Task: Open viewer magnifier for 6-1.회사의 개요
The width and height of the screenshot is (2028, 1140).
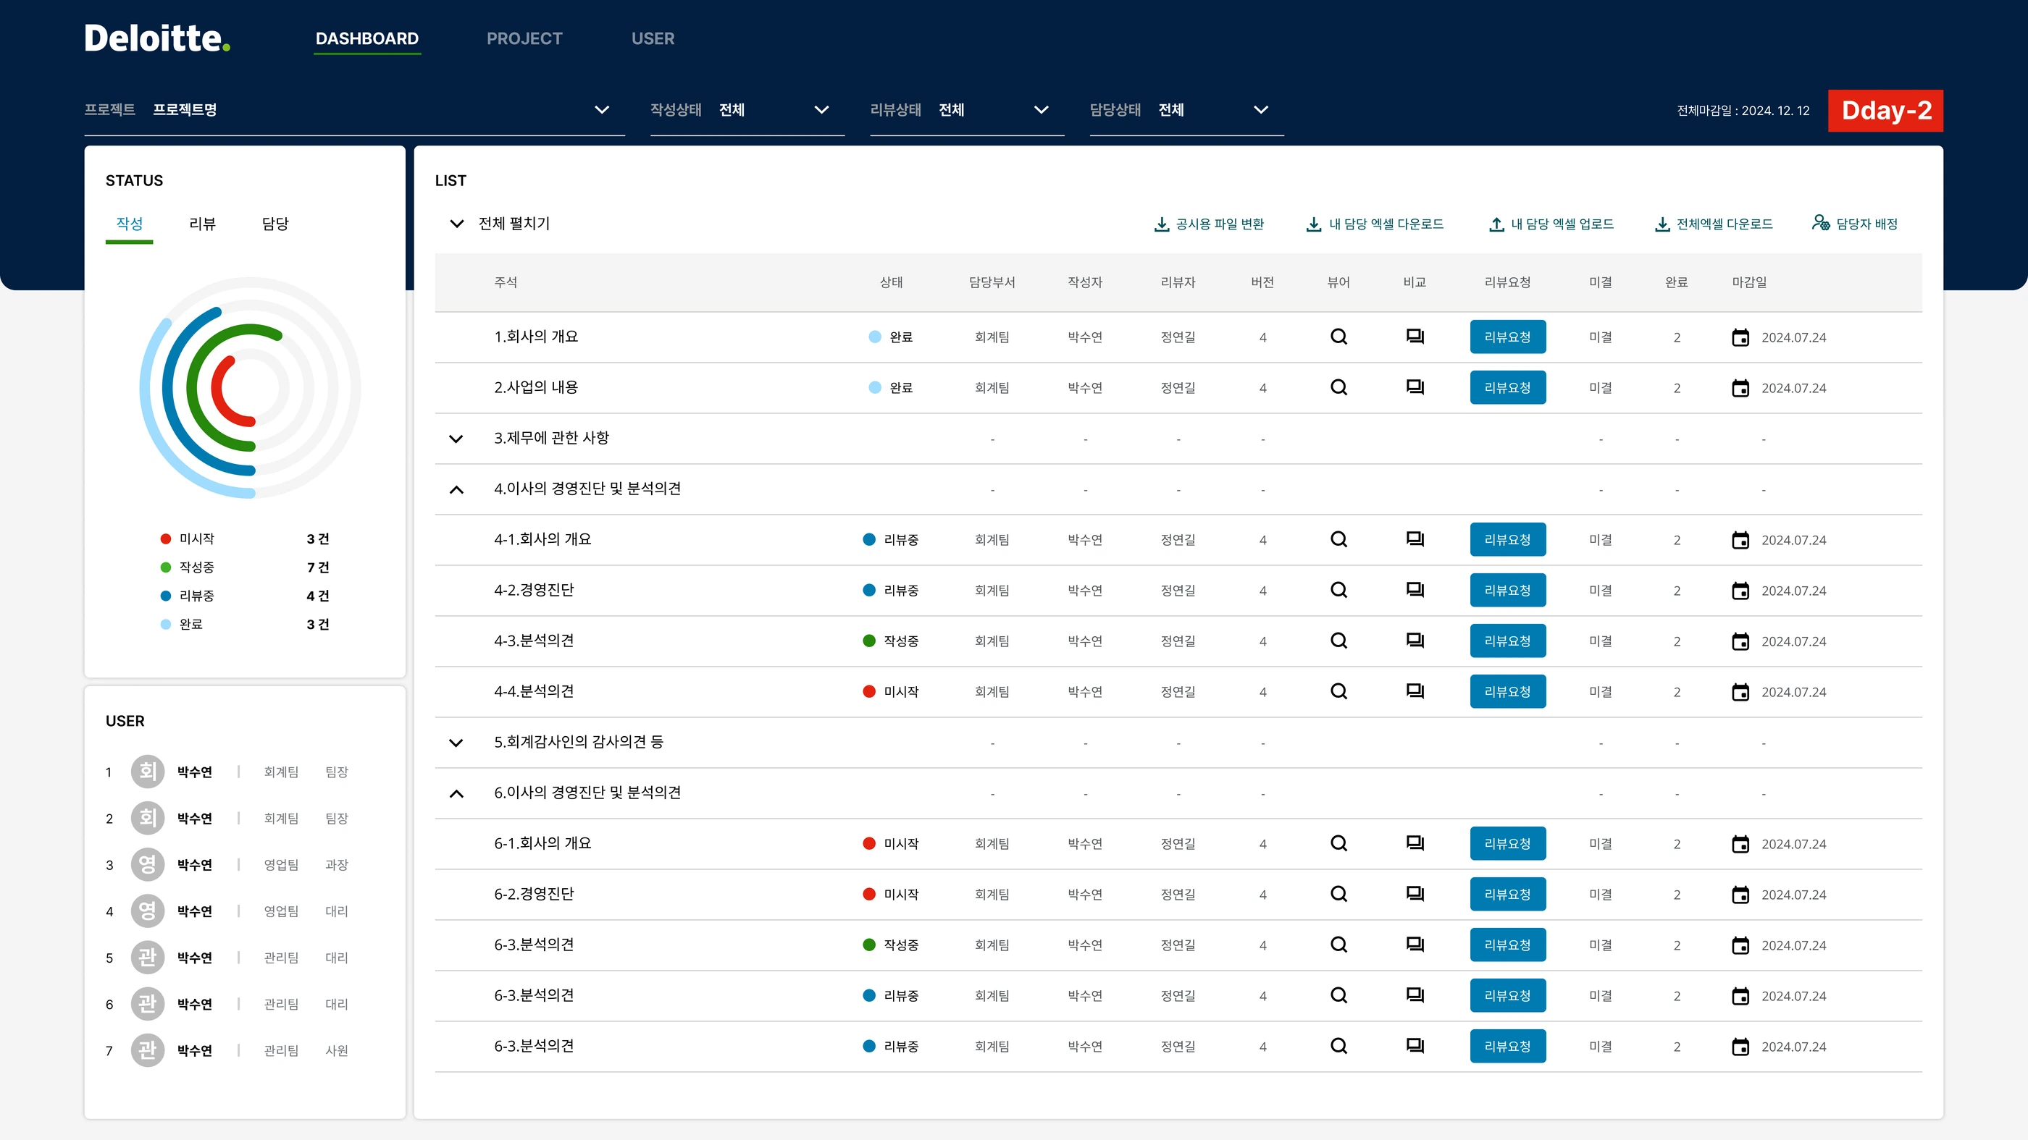Action: pyautogui.click(x=1338, y=843)
